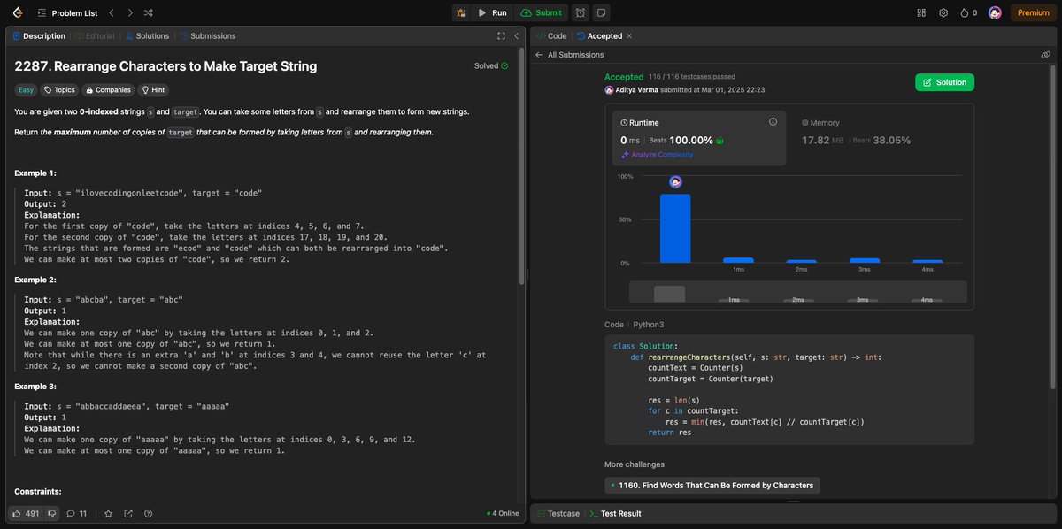Like the problem with thumbs up

[26, 513]
